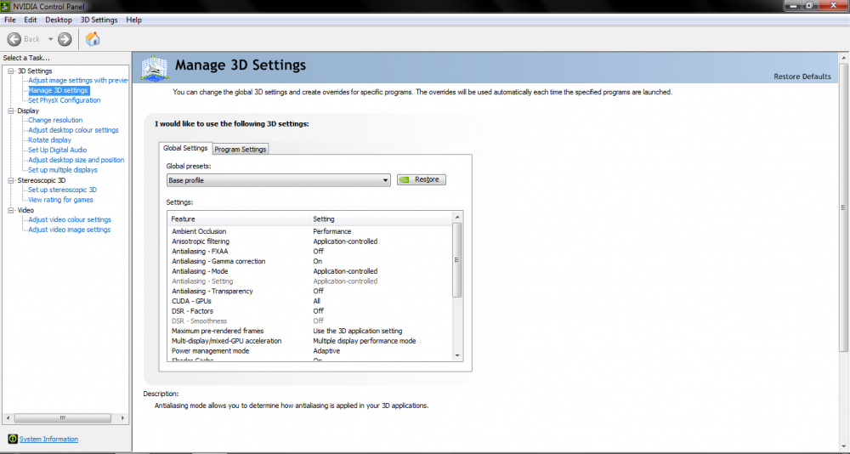Click the Setting column header
850x454 pixels.
coord(381,218)
